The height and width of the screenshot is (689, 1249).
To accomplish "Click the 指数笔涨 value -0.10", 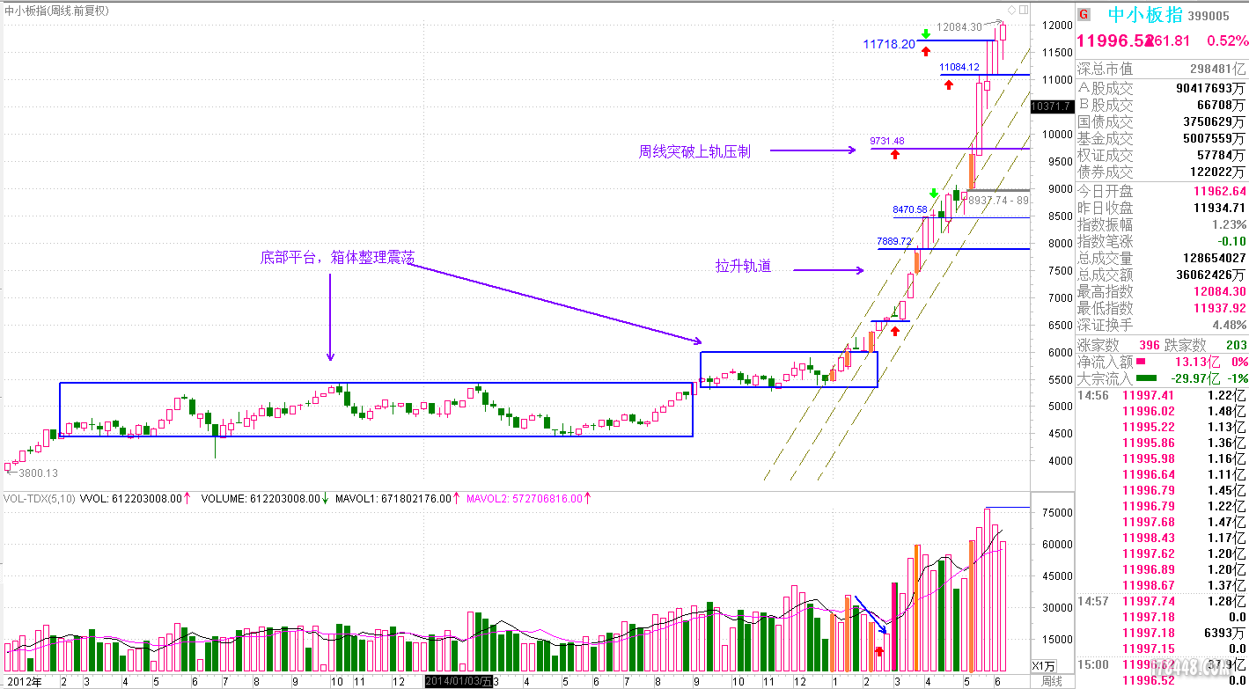I will 1231,241.
